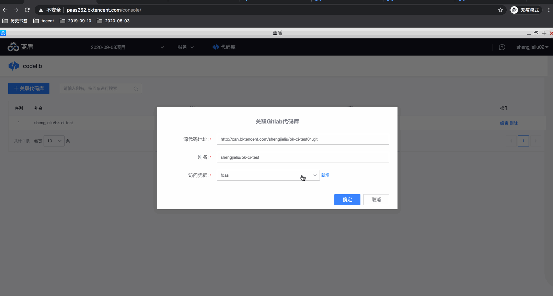Click the insecure-site warning icon in address bar
This screenshot has height=296, width=553.
(x=41, y=10)
